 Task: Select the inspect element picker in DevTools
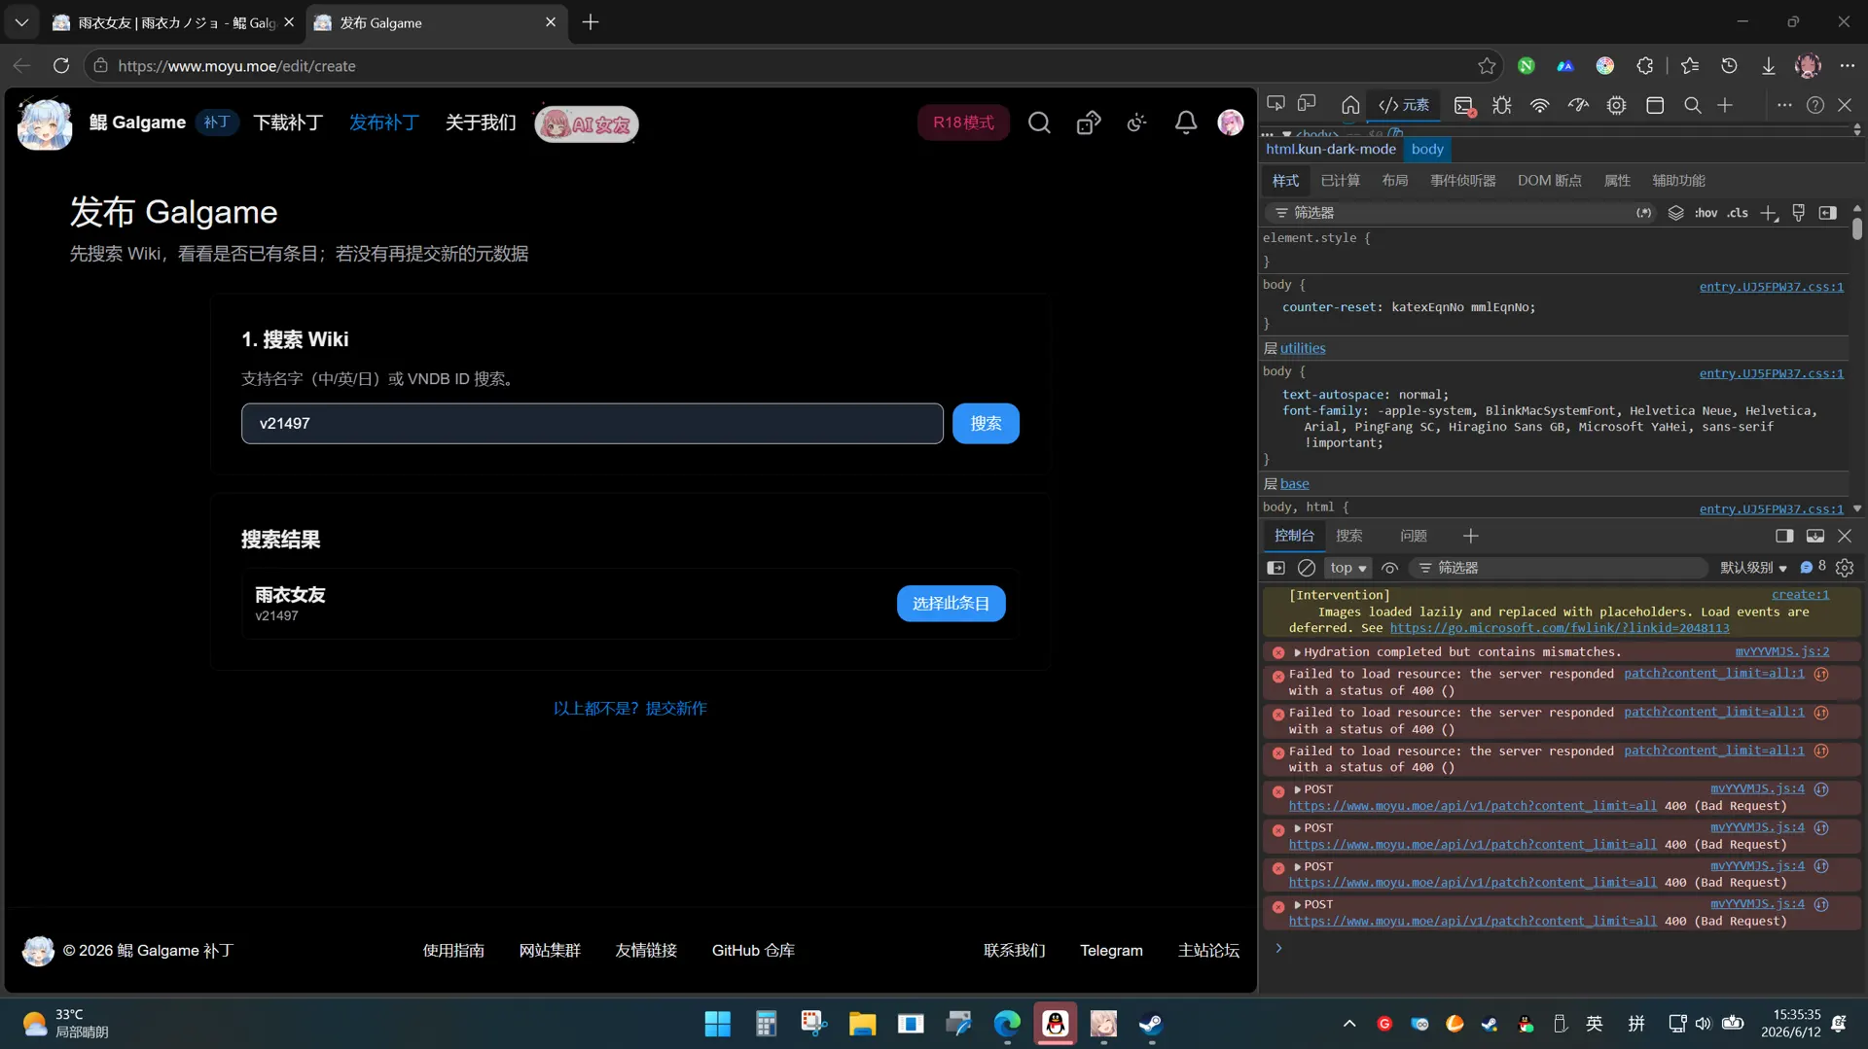pyautogui.click(x=1275, y=104)
